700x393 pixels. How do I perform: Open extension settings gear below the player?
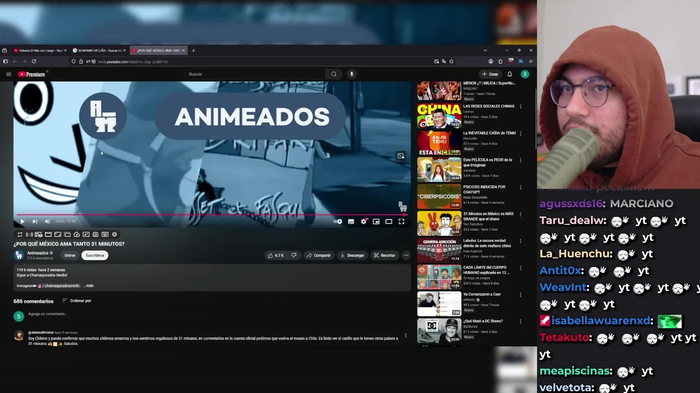click(114, 235)
